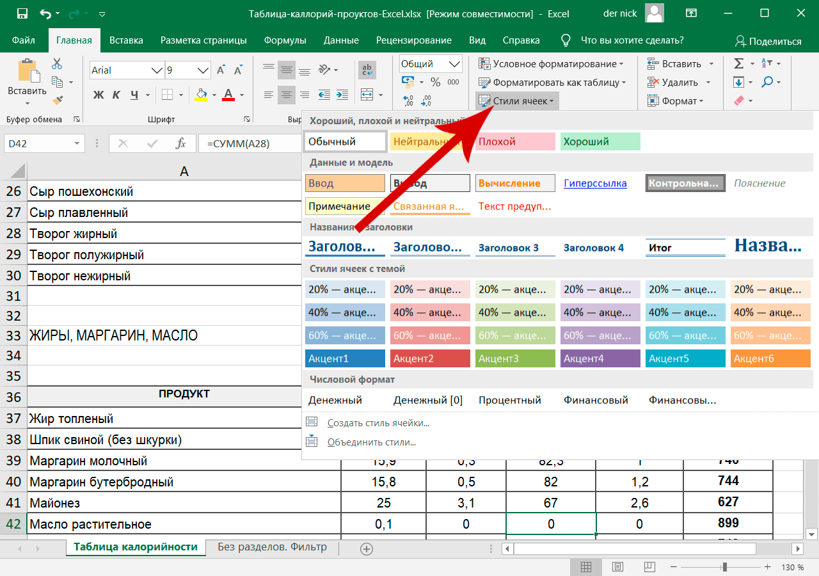Toggle bold formatting (Ж)
Screen dimensions: 819x576
pyautogui.click(x=99, y=95)
